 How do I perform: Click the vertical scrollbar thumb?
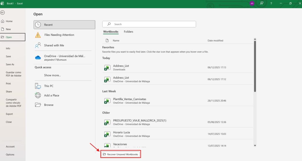tap(255, 66)
